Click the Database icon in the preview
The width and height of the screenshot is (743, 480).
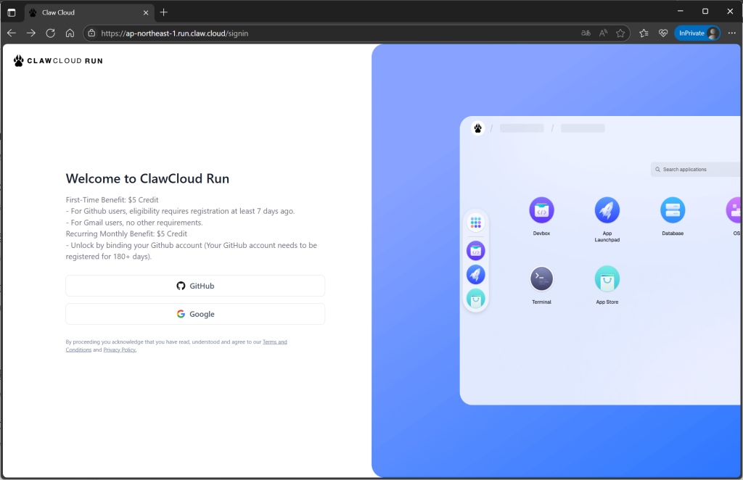[673, 210]
